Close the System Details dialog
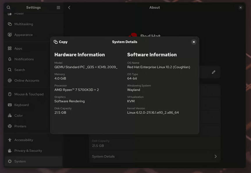251x173 pixels. [194, 42]
